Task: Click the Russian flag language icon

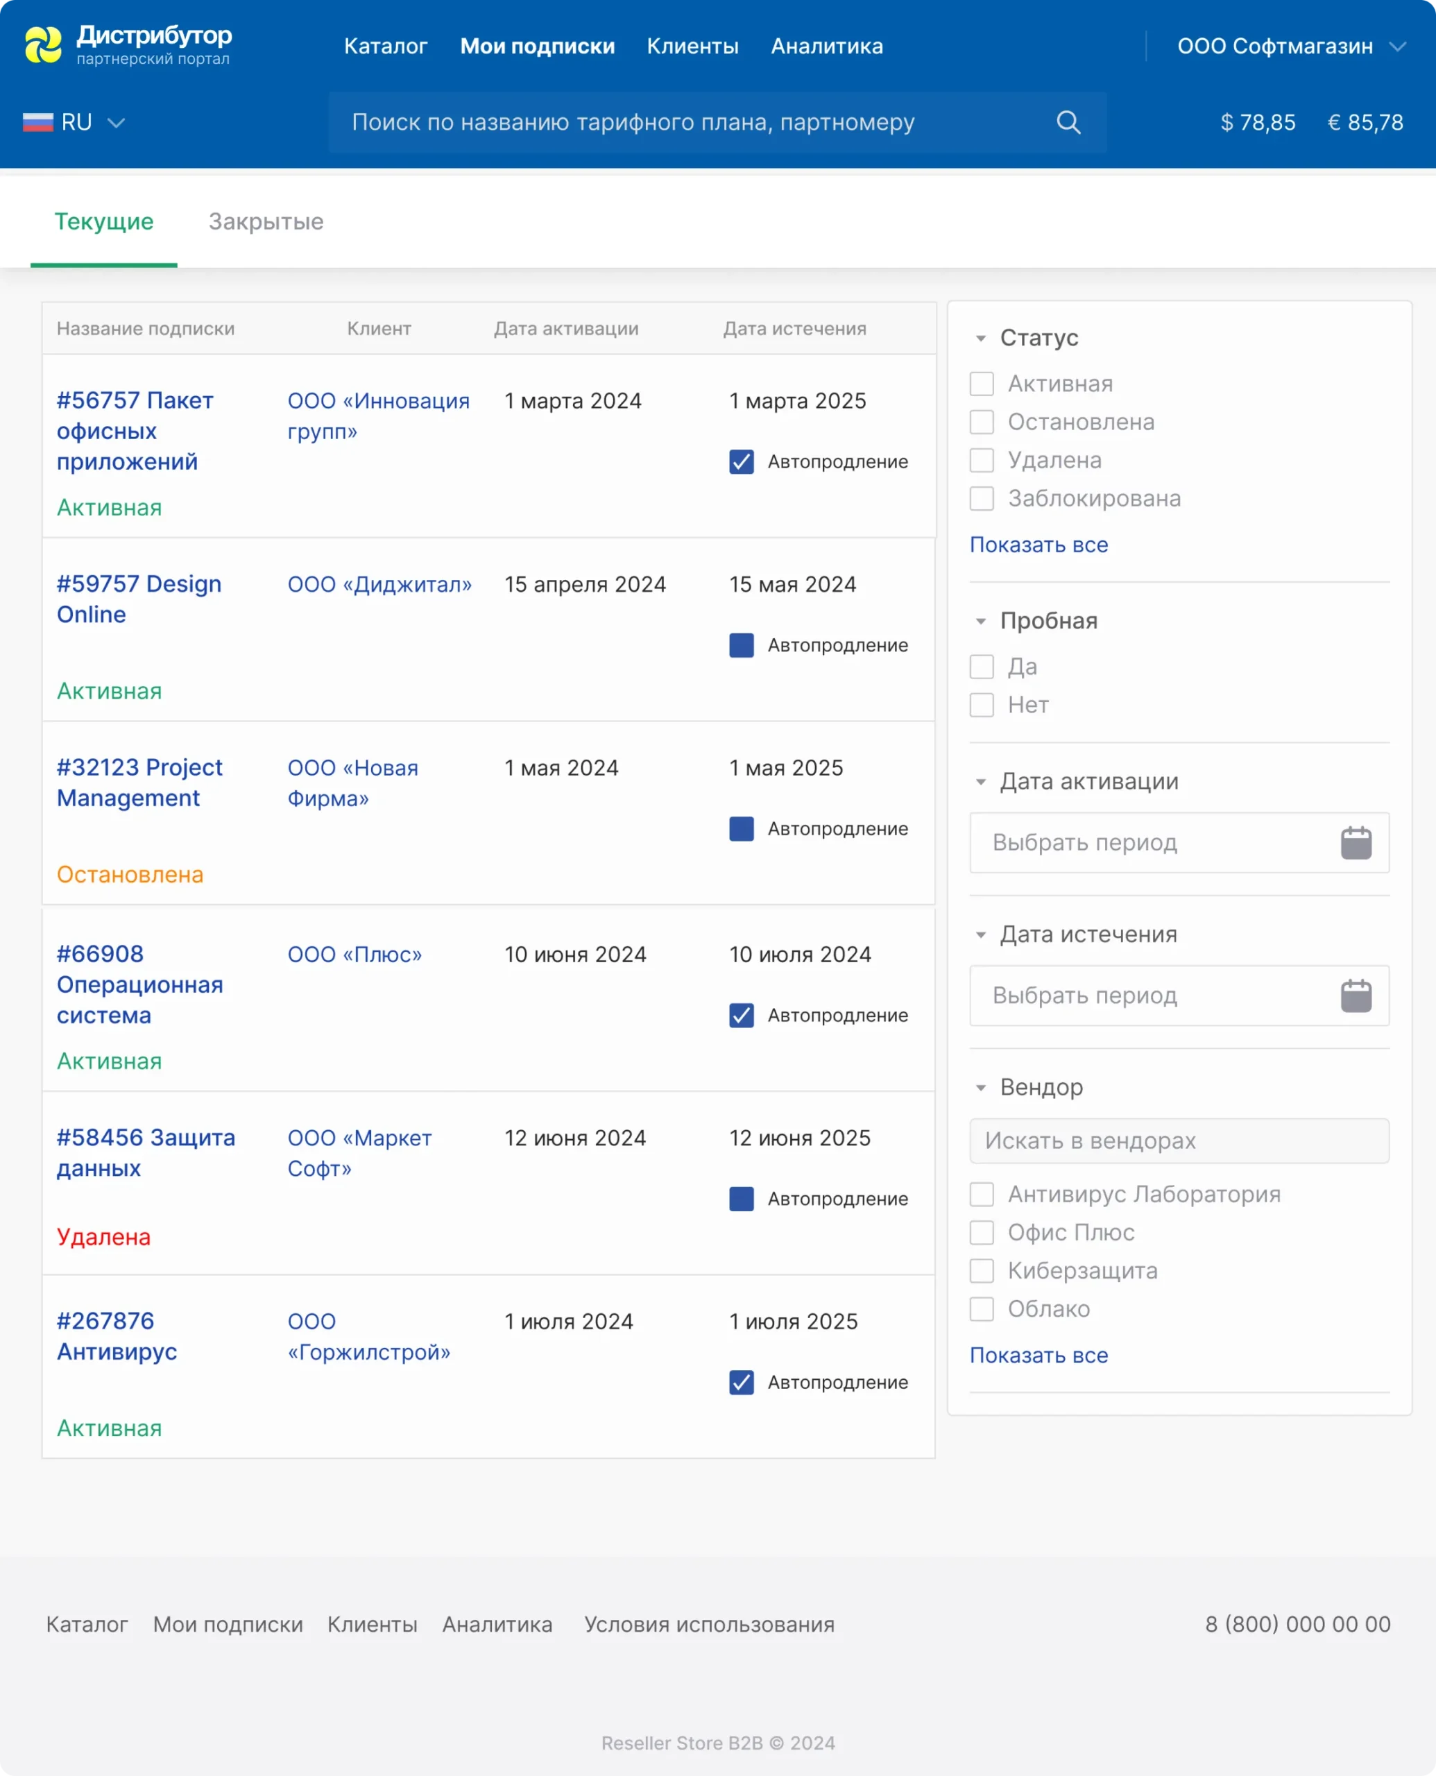Action: [x=38, y=122]
